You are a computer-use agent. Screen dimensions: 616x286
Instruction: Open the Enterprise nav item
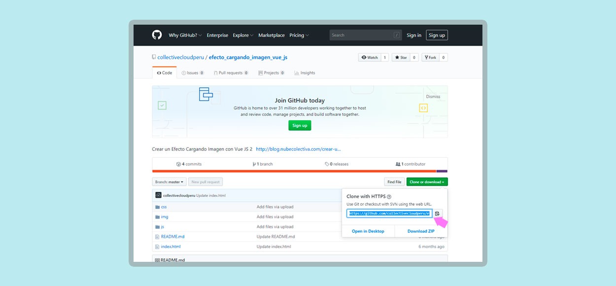[217, 35]
